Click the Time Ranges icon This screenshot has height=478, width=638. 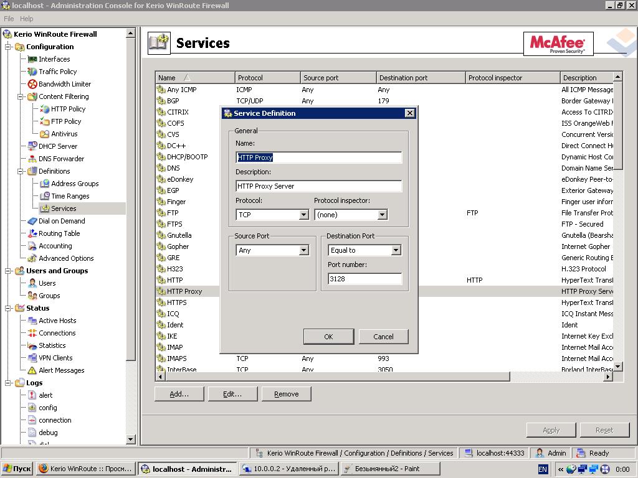coord(45,196)
